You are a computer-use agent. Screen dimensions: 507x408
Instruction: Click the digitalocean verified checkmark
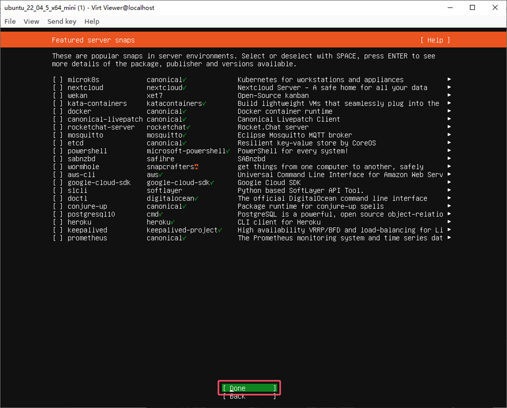click(x=196, y=199)
